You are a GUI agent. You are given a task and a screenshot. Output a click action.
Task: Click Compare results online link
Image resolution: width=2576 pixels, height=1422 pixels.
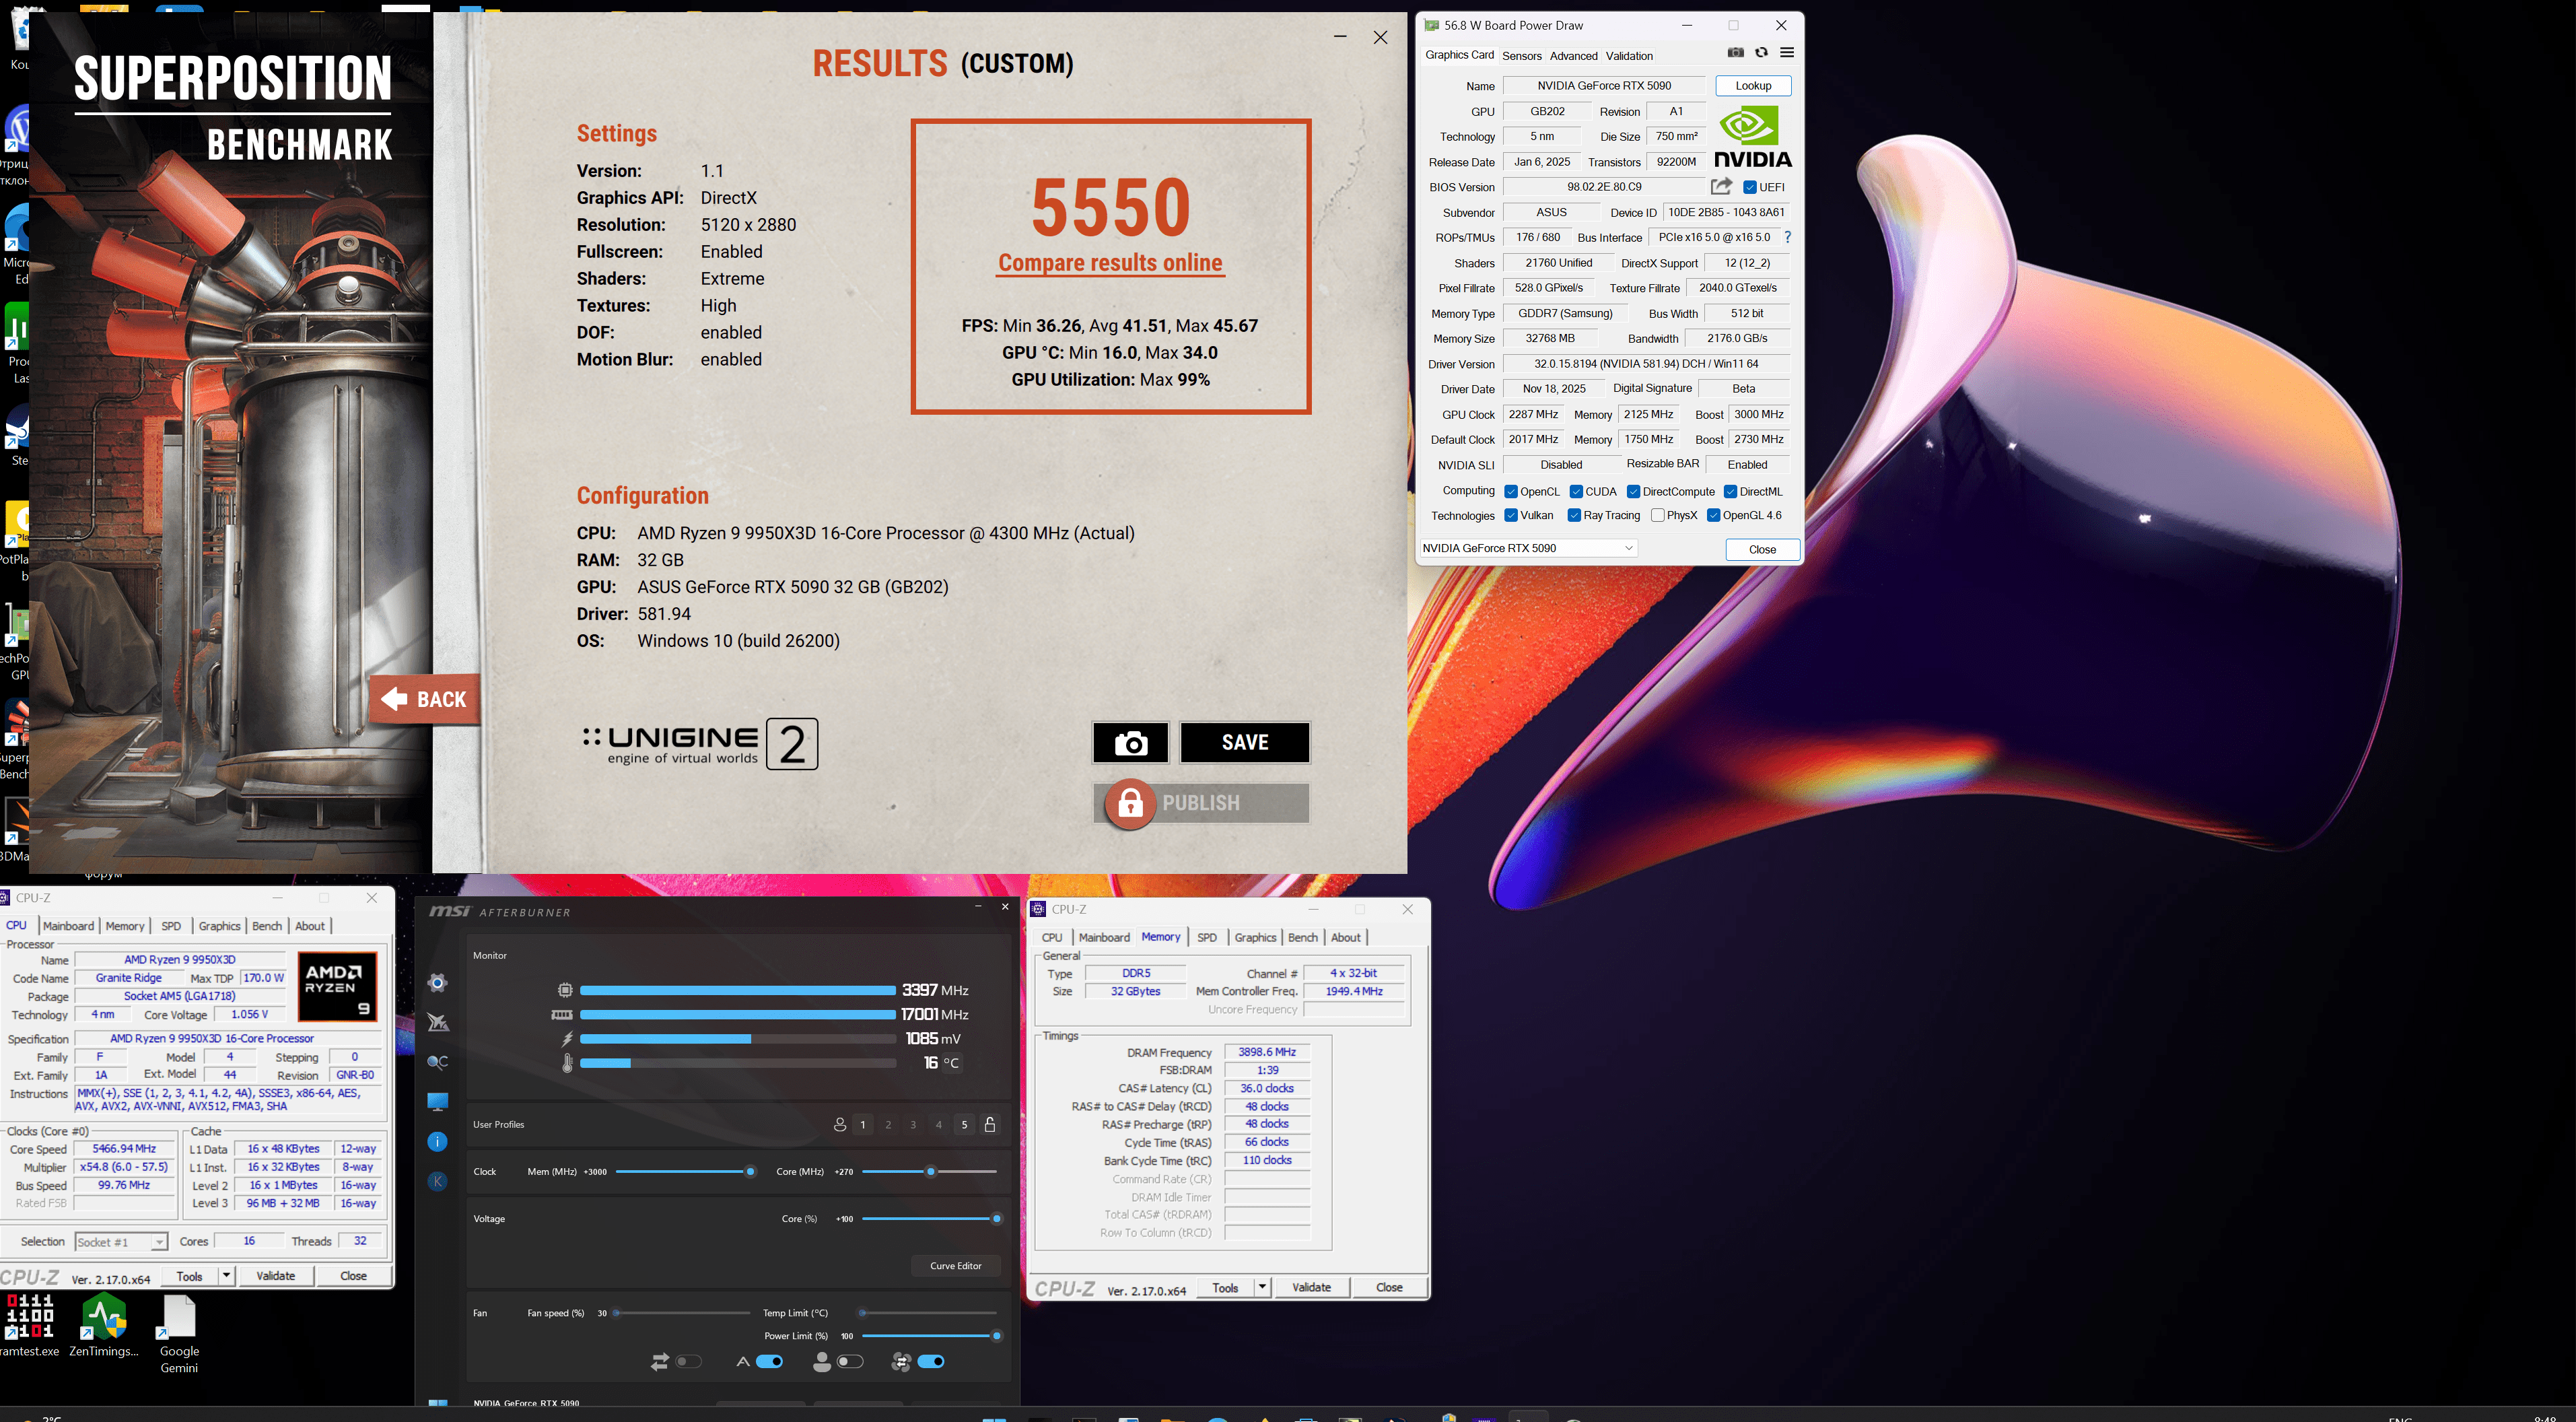pos(1110,263)
